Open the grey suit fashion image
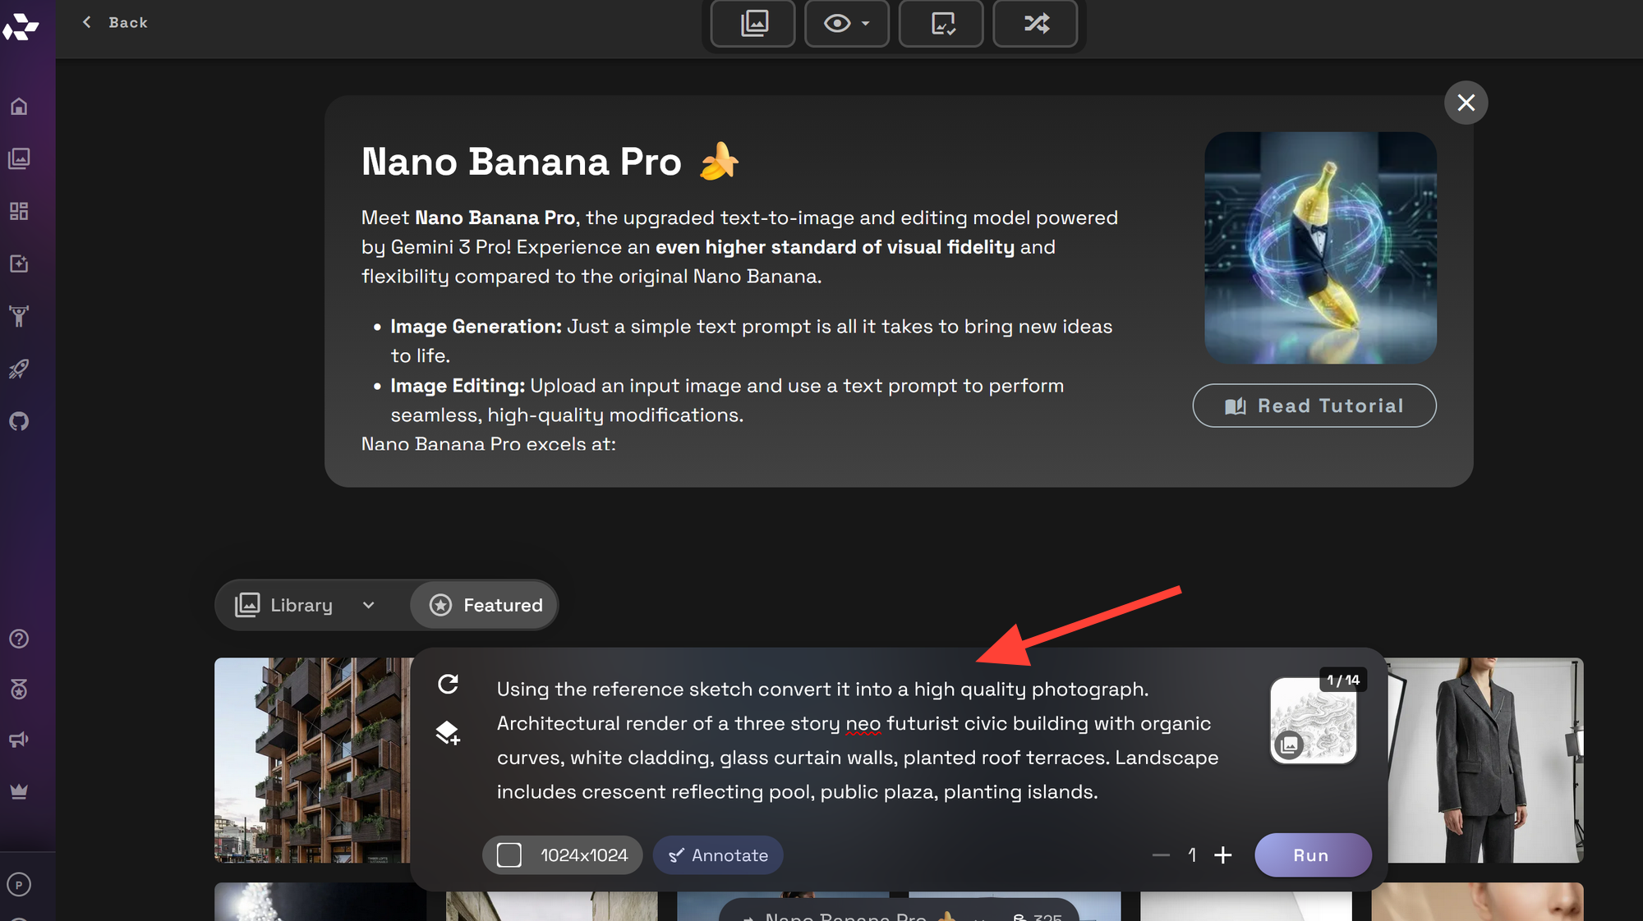 1485,759
